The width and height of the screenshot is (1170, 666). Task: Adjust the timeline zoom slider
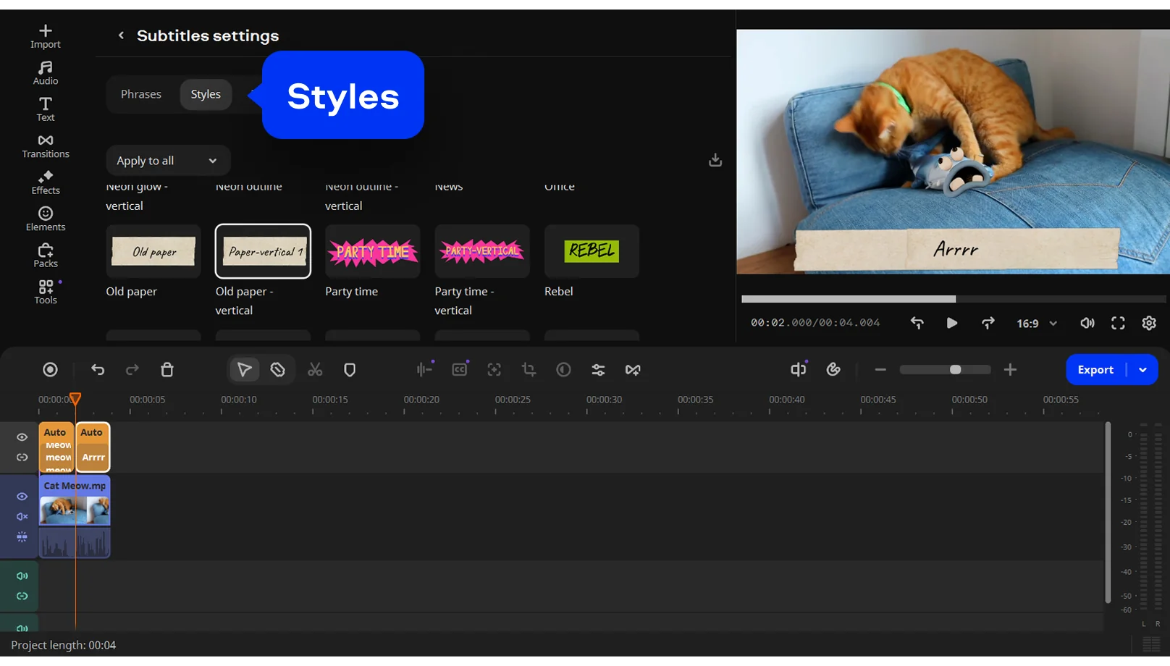coord(955,370)
